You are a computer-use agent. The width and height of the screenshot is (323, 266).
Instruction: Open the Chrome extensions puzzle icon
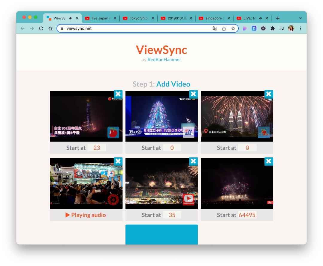[x=272, y=28]
